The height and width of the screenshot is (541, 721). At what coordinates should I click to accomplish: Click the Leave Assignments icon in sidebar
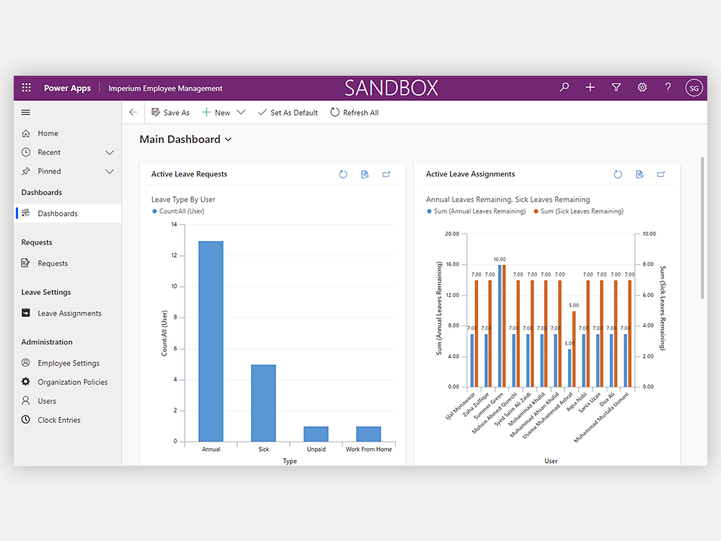click(x=26, y=313)
